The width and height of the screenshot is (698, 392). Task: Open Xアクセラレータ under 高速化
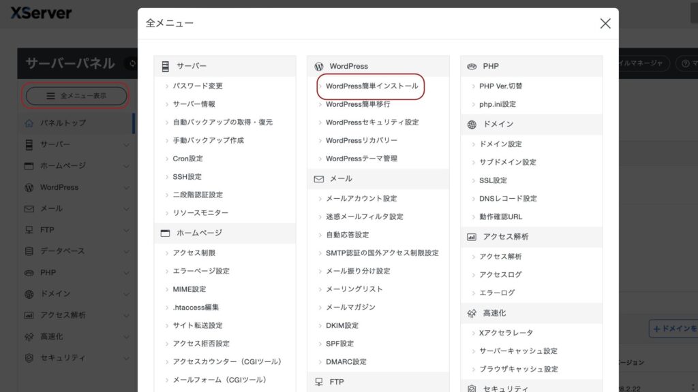pyautogui.click(x=506, y=333)
